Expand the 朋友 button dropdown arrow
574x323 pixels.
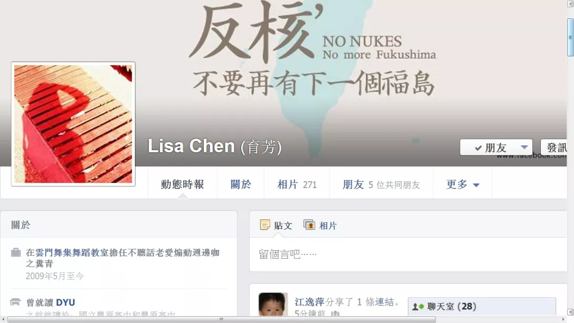(x=524, y=147)
